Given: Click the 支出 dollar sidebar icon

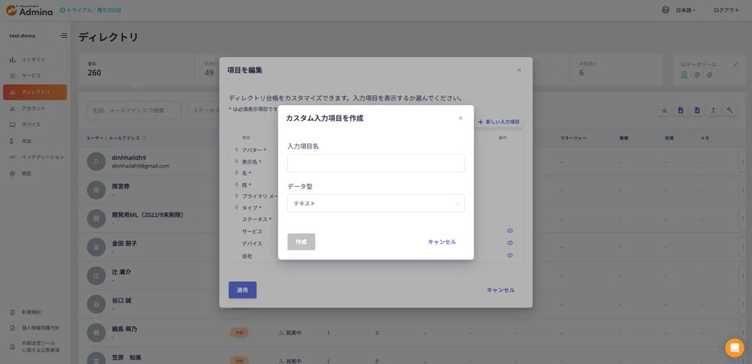Looking at the screenshot, I should pyautogui.click(x=13, y=141).
